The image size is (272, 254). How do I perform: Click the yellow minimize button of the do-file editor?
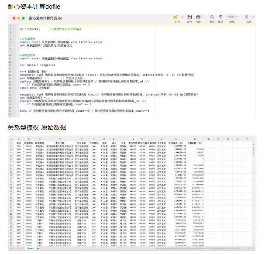coord(19,18)
